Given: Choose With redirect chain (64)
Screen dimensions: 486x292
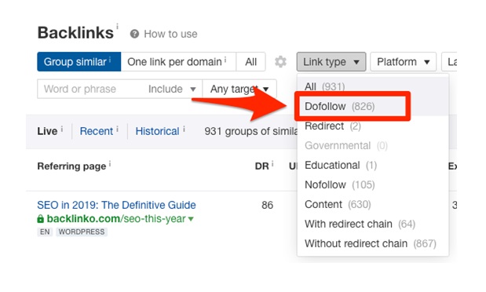Looking at the screenshot, I should pyautogui.click(x=373, y=224).
